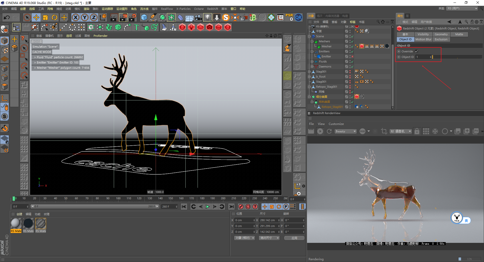Toggle the Scene object's green enable checkmark

[x=352, y=36]
